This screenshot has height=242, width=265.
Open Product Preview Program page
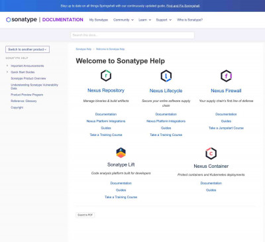tap(27, 95)
